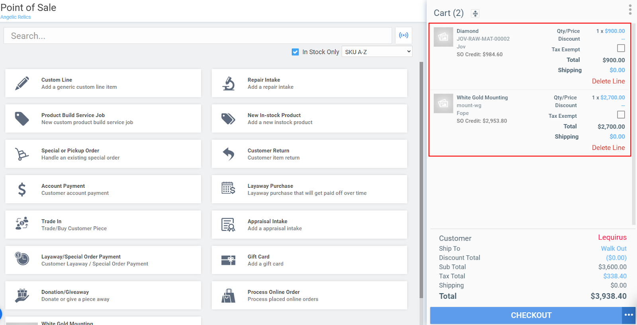Click the Appraisal Intake certificate icon
Screen dimensions: 637x325
click(x=229, y=225)
